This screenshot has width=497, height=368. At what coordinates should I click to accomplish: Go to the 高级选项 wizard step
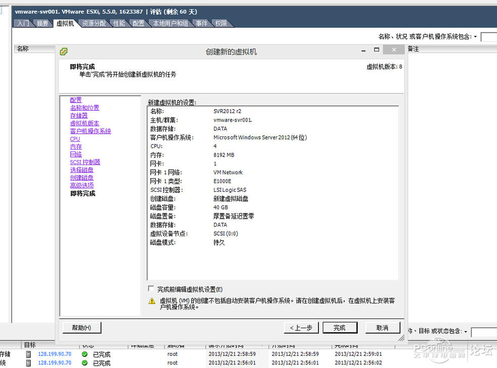pyautogui.click(x=82, y=185)
